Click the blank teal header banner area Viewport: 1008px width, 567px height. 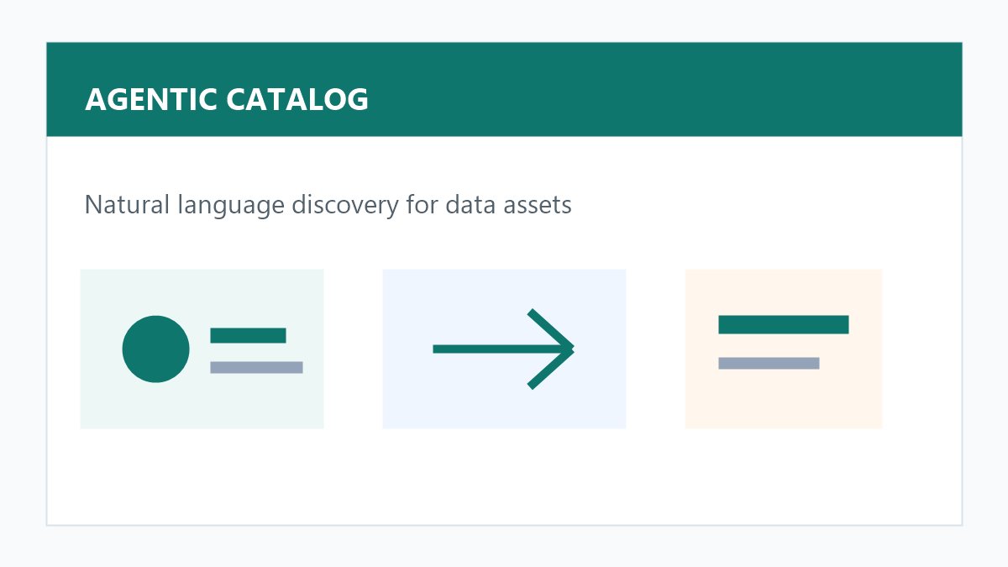point(664,89)
